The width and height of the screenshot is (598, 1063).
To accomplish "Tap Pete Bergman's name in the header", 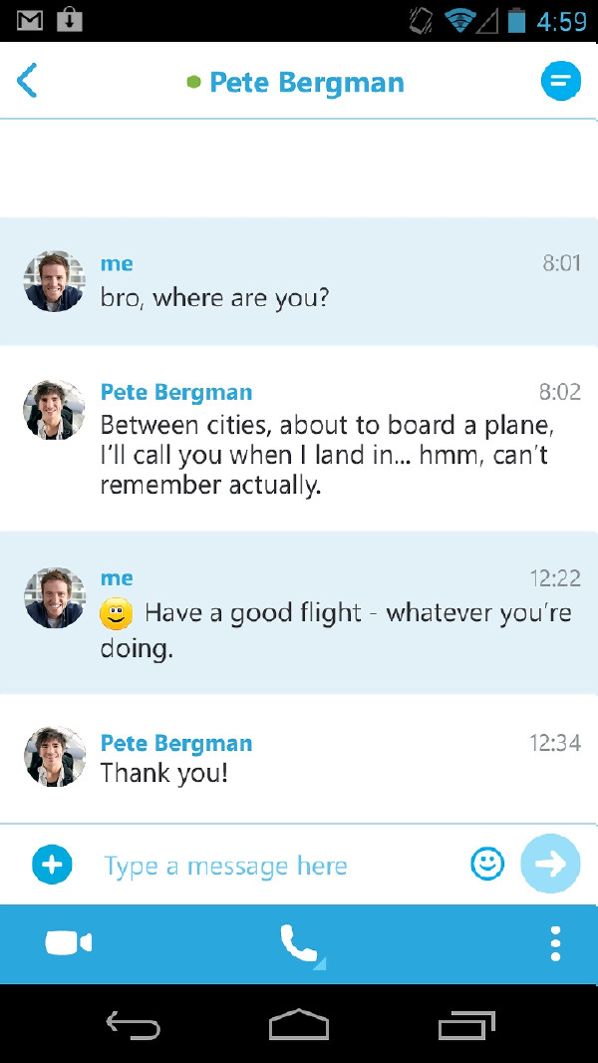I will 306,83.
